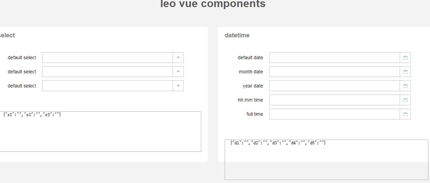Click the year date text field

pyautogui.click(x=334, y=86)
